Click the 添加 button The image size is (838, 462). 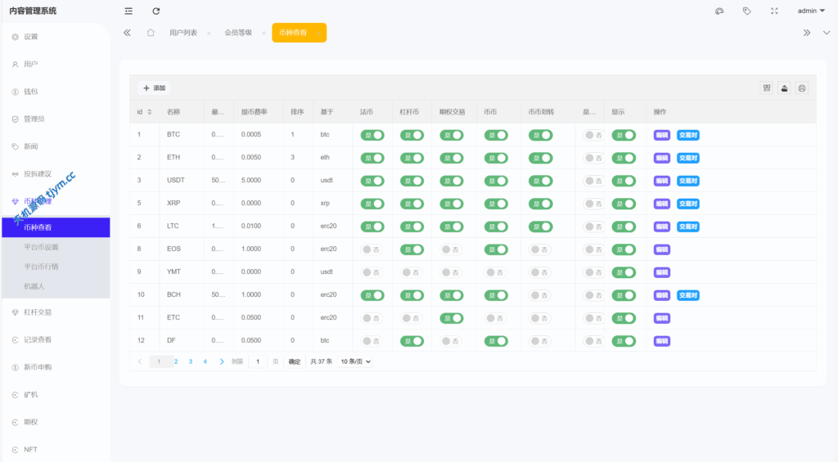[x=154, y=88]
